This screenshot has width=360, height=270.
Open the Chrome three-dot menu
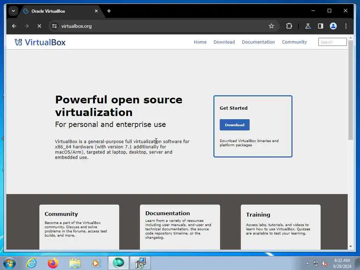tap(346, 26)
